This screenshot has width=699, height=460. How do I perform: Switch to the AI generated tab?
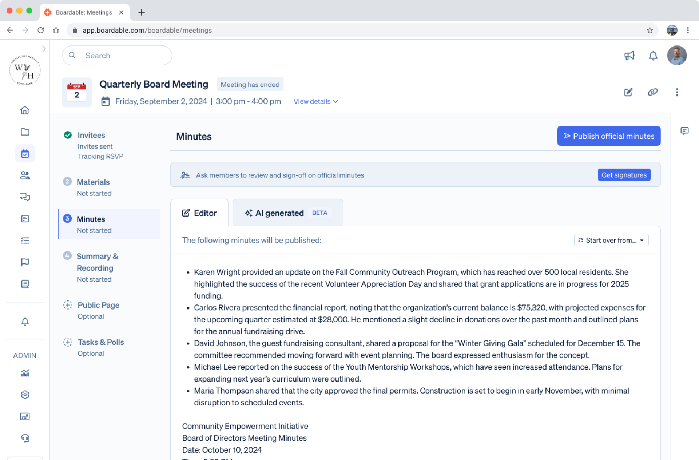tap(287, 213)
